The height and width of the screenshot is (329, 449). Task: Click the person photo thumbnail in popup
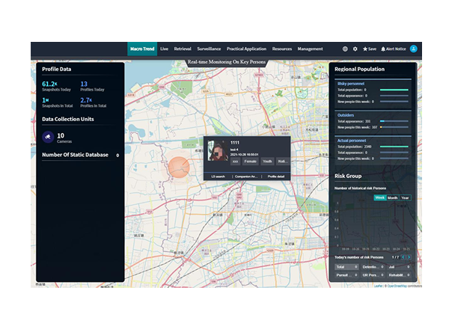[217, 150]
